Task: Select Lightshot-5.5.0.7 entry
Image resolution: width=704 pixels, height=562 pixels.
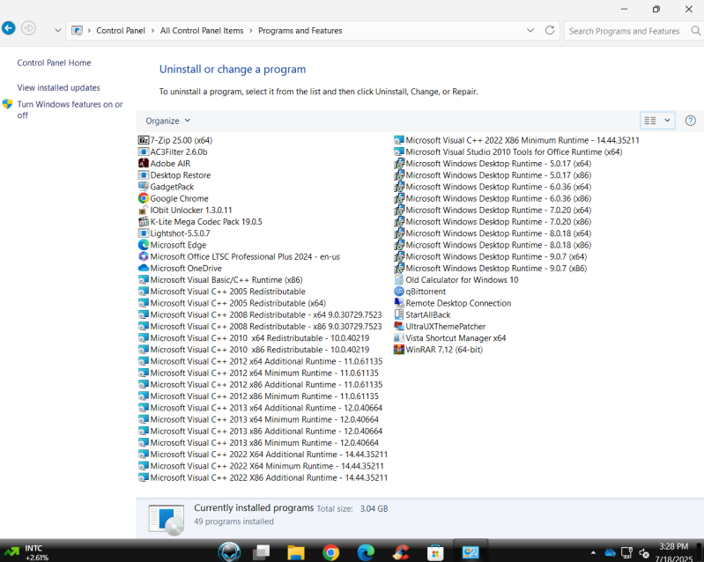Action: pos(174,233)
